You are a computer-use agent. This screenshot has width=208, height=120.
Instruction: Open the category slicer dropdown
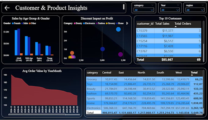click(x=144, y=10)
